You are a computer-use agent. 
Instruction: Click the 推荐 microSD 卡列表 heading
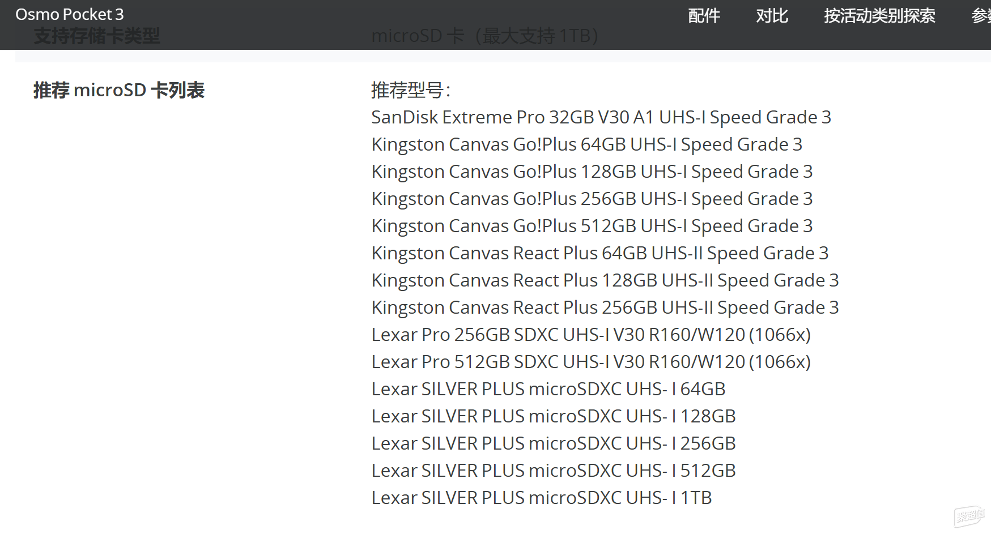[x=119, y=90]
